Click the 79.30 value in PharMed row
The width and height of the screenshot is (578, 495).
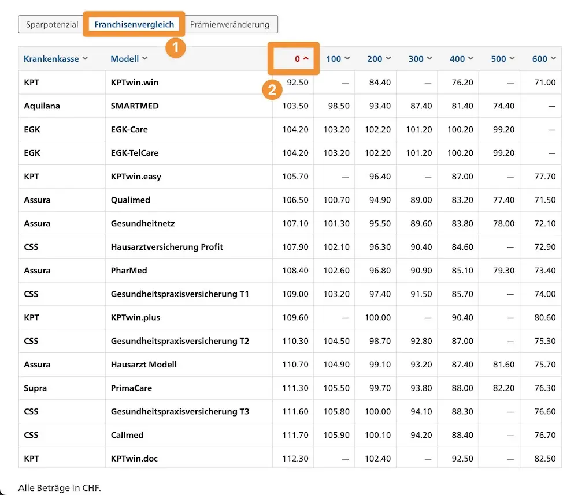(503, 271)
